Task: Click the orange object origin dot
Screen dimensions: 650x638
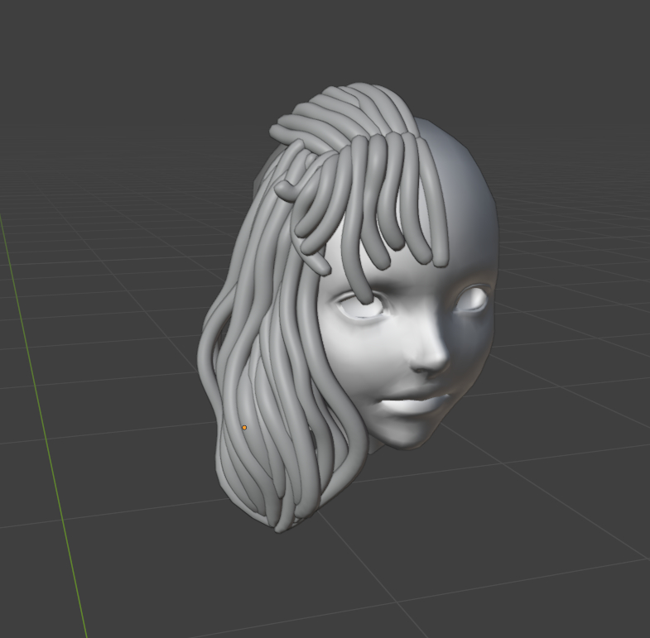Action: (x=244, y=428)
